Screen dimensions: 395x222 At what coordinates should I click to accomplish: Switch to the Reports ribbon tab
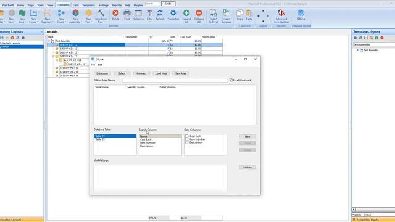point(117,5)
